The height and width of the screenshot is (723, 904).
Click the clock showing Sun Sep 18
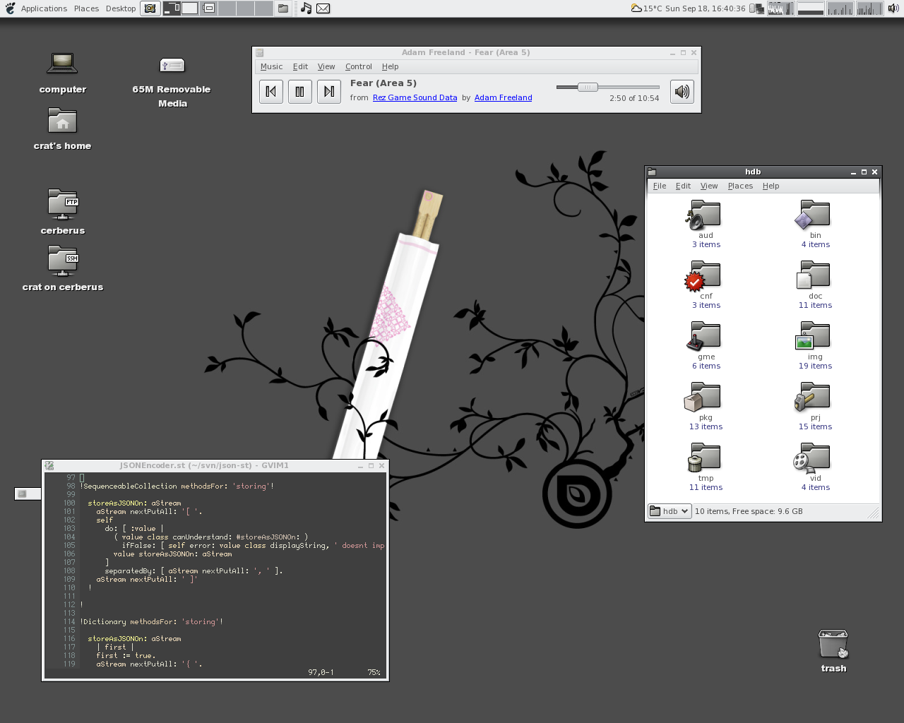click(705, 8)
